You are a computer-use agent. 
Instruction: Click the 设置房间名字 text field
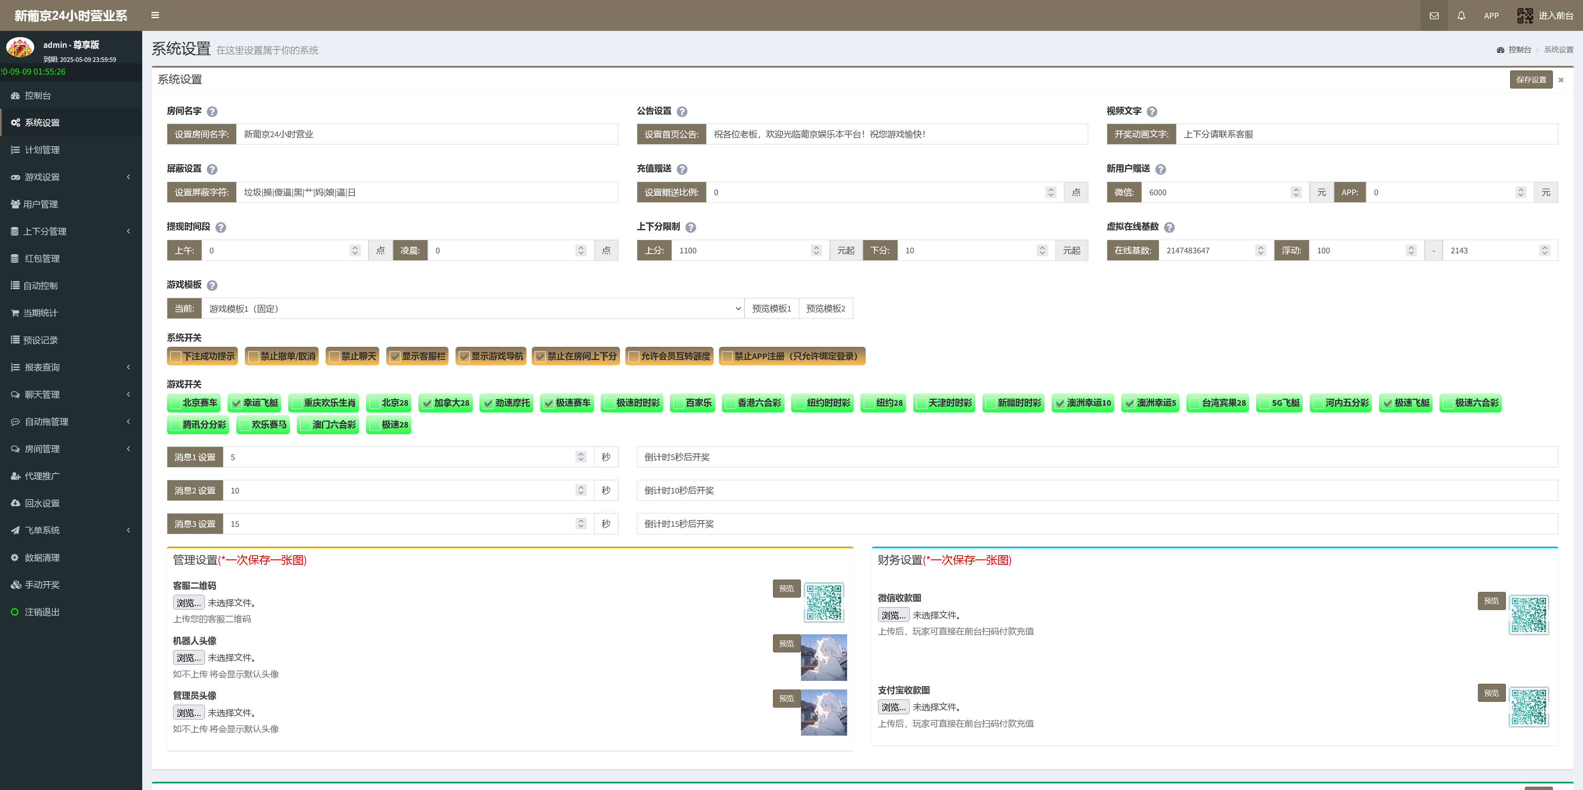[x=427, y=134]
